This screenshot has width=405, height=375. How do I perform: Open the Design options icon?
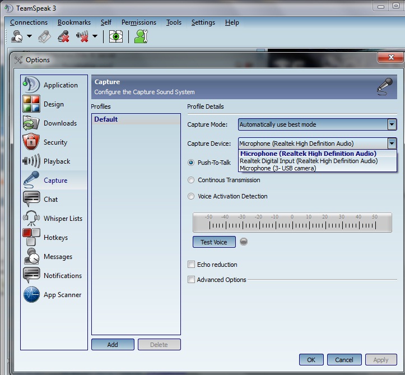31,104
